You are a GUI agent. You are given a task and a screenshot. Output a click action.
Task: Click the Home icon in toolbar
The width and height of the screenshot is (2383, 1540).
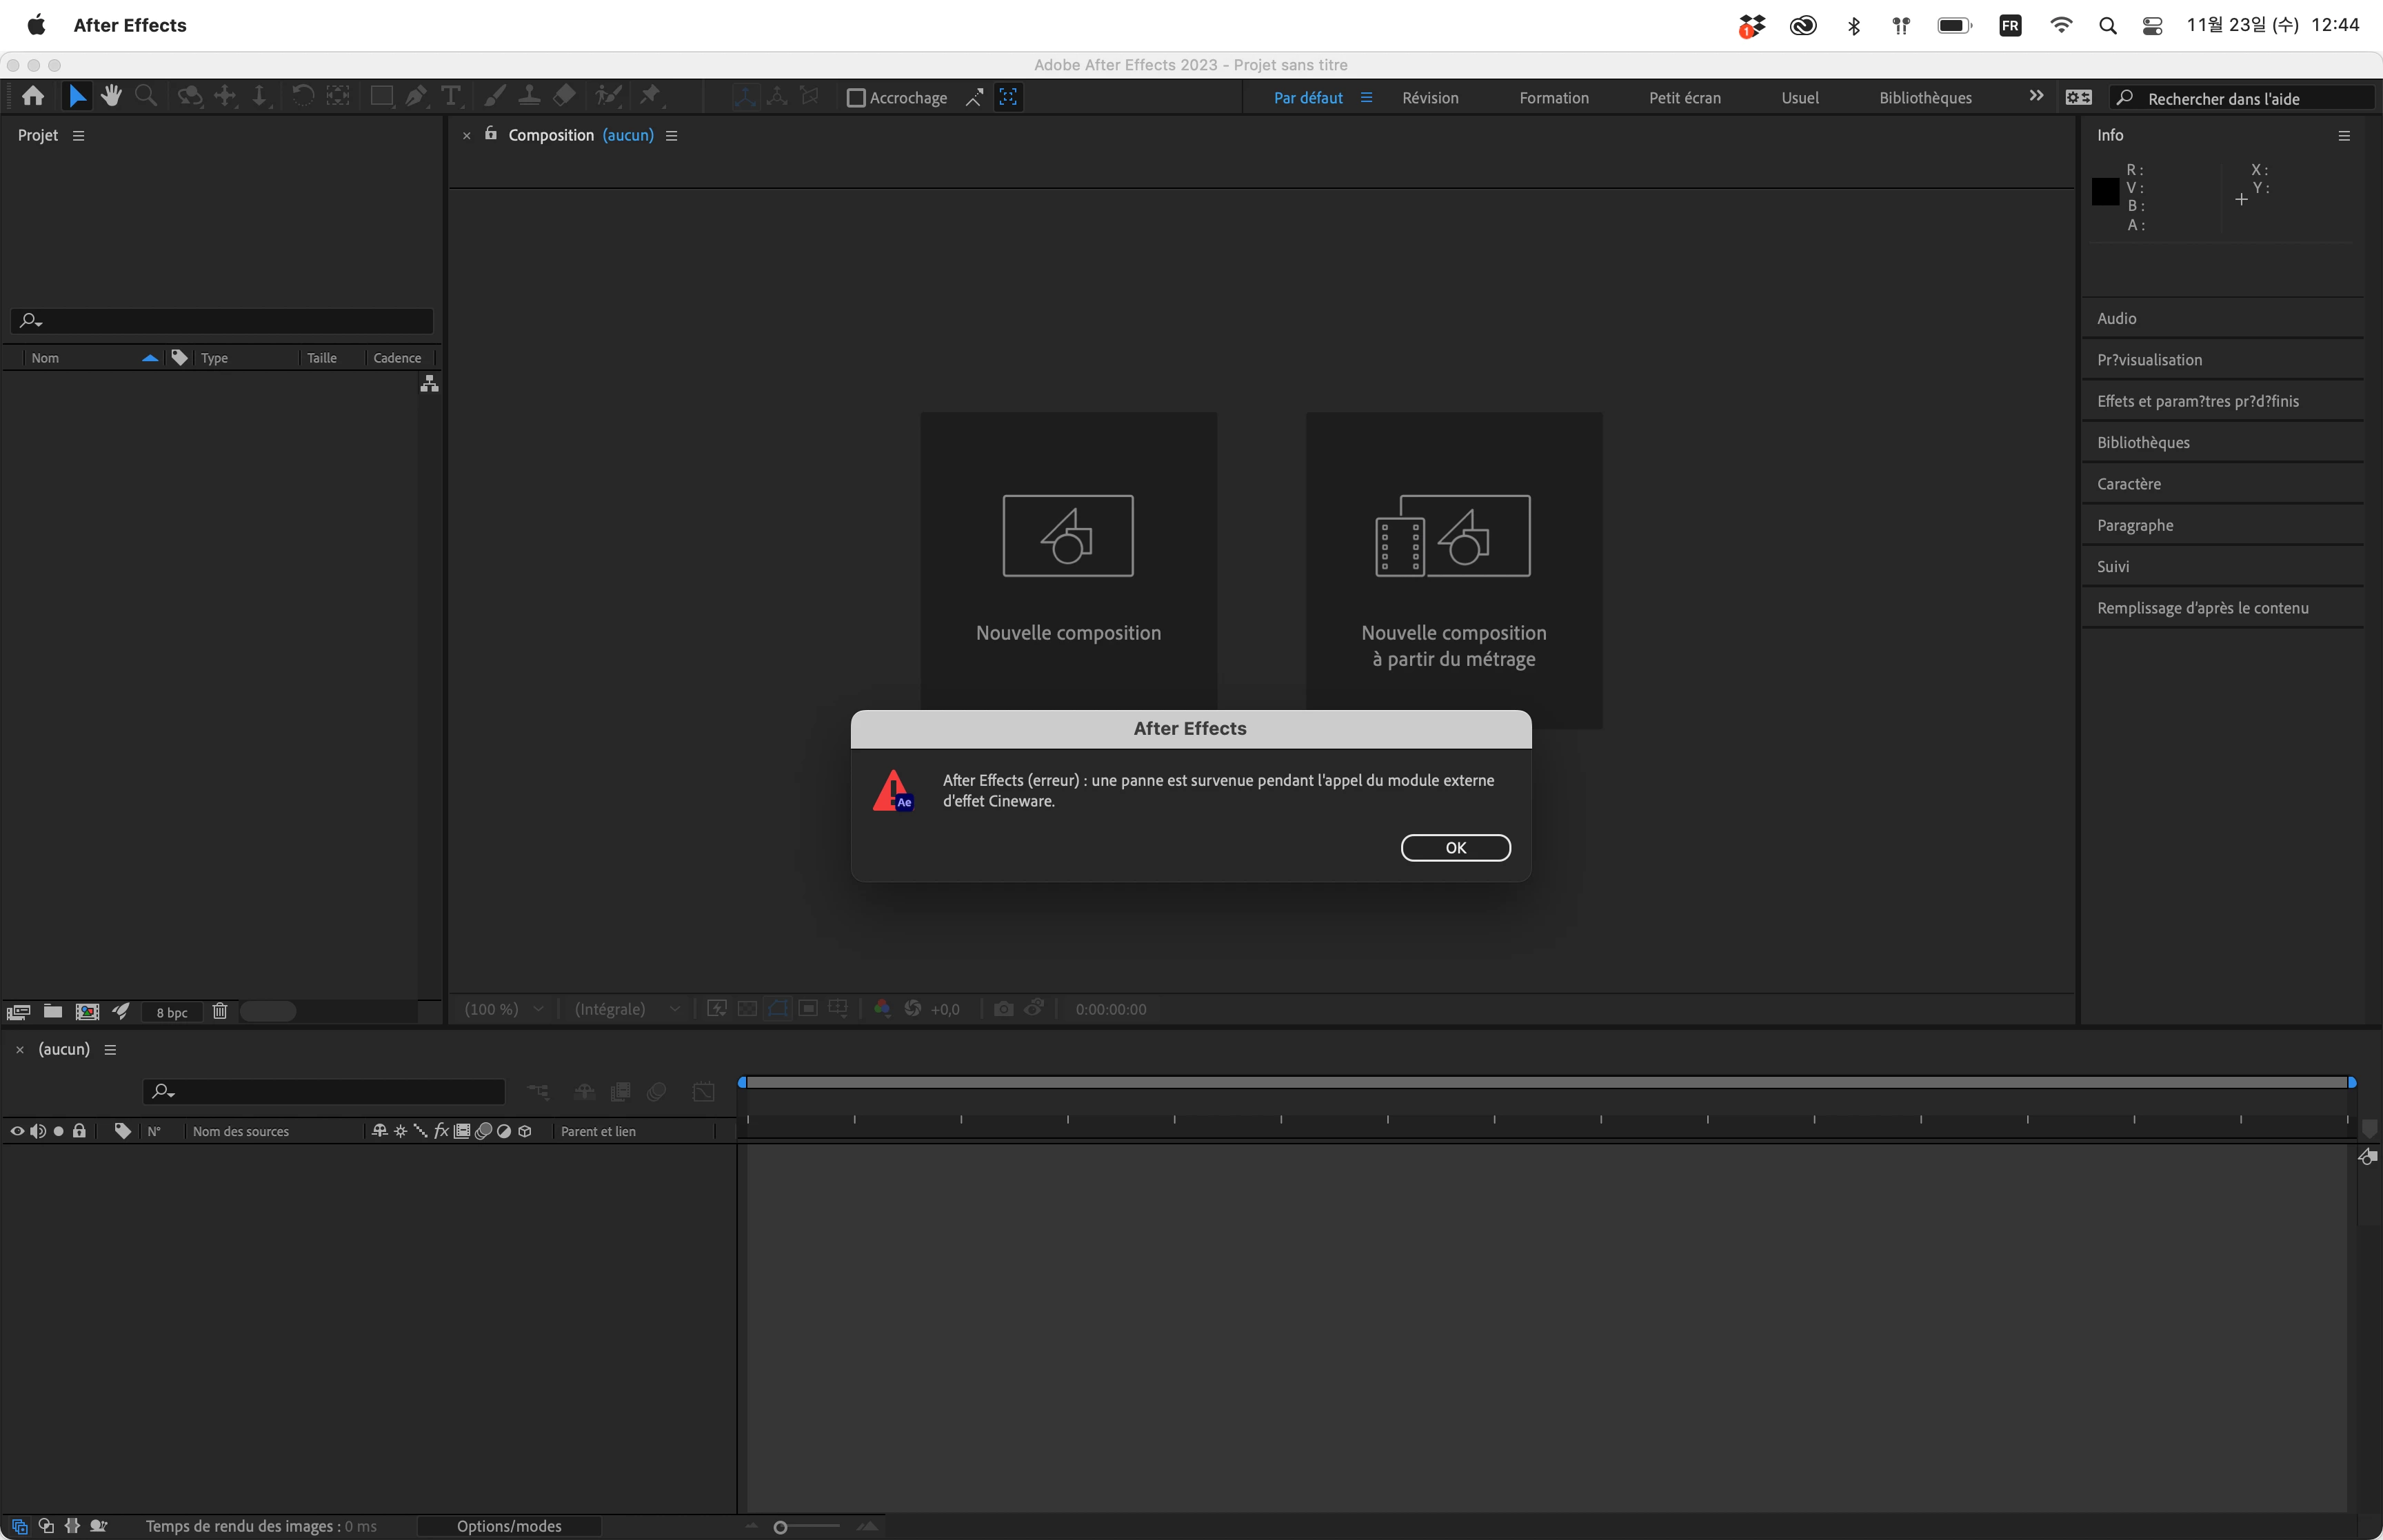33,97
